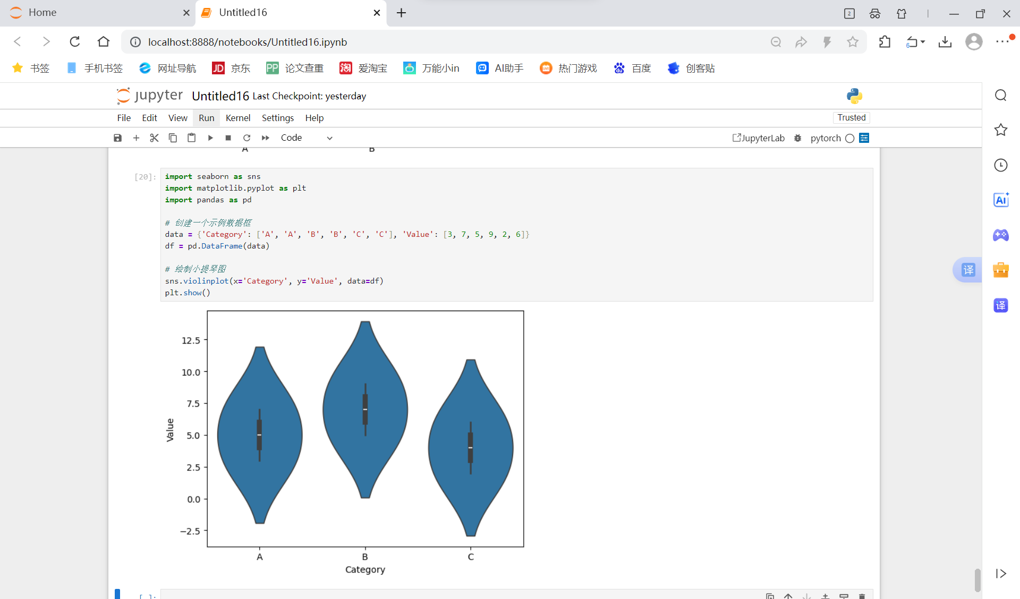
Task: Paste the cell from the clipboard icon
Action: point(191,138)
